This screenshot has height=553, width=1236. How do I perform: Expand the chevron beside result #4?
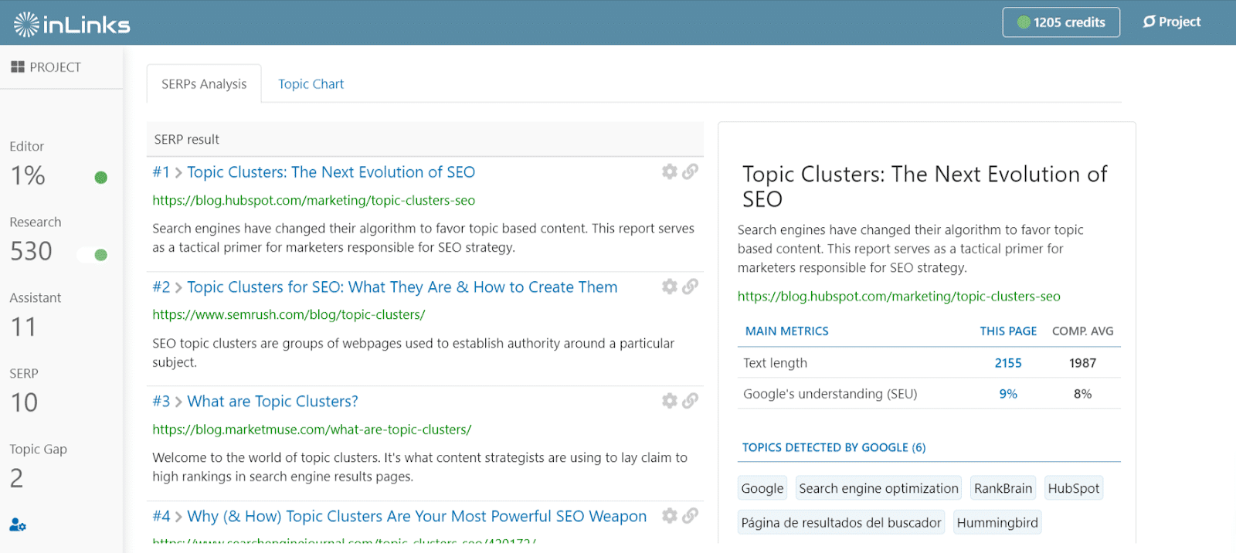click(x=178, y=517)
